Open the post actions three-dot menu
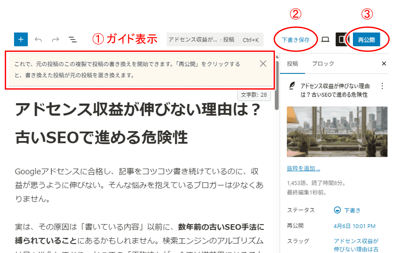This screenshot has width=394, height=253. (382, 86)
